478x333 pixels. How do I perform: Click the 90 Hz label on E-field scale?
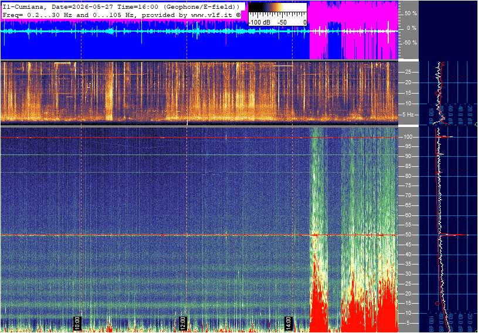(x=408, y=156)
